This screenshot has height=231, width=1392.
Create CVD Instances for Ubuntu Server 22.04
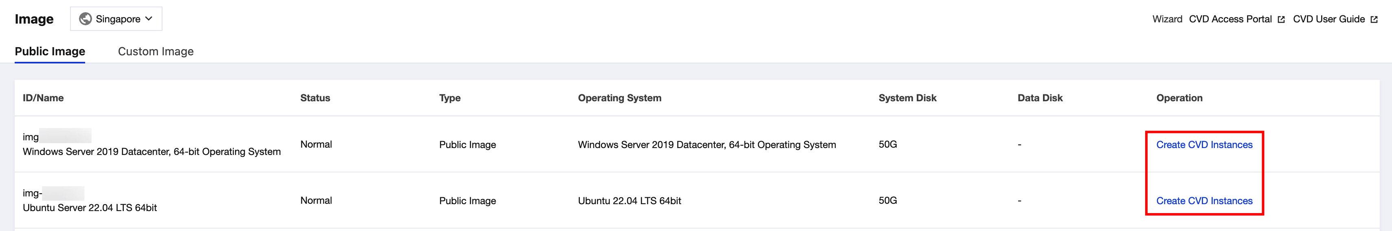[1204, 201]
